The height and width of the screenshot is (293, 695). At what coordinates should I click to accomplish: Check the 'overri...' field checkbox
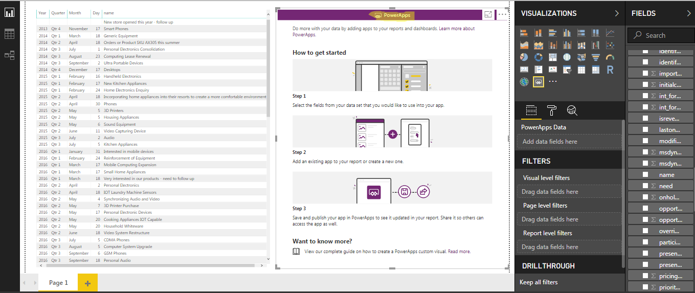645,231
